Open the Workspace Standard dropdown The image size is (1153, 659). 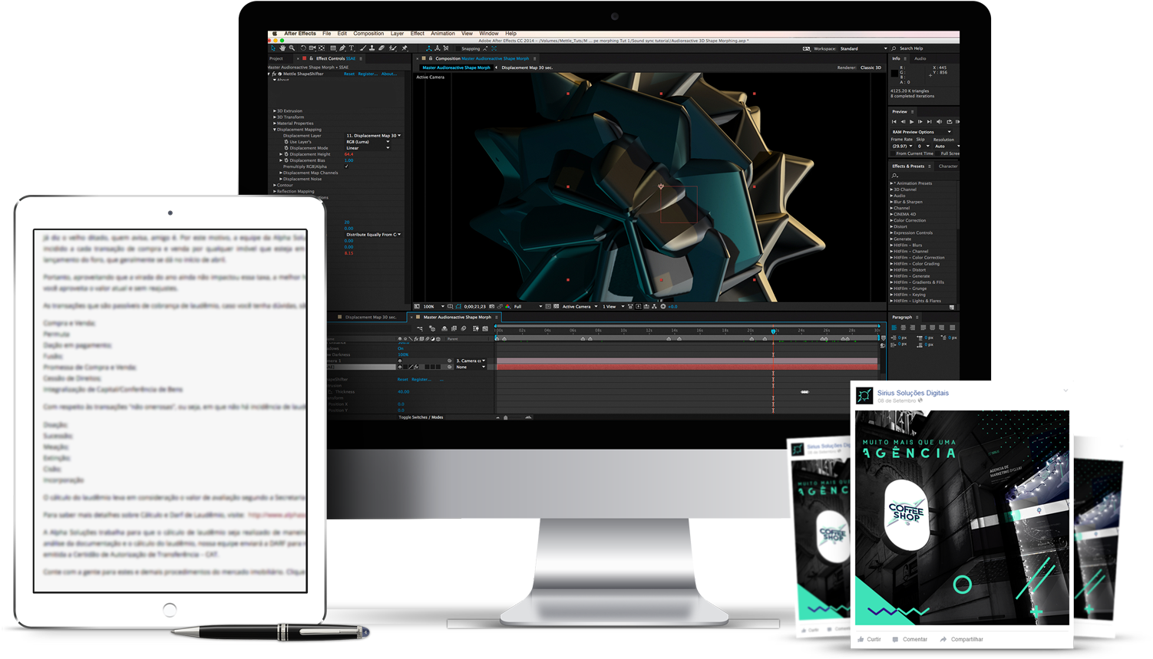tap(862, 48)
